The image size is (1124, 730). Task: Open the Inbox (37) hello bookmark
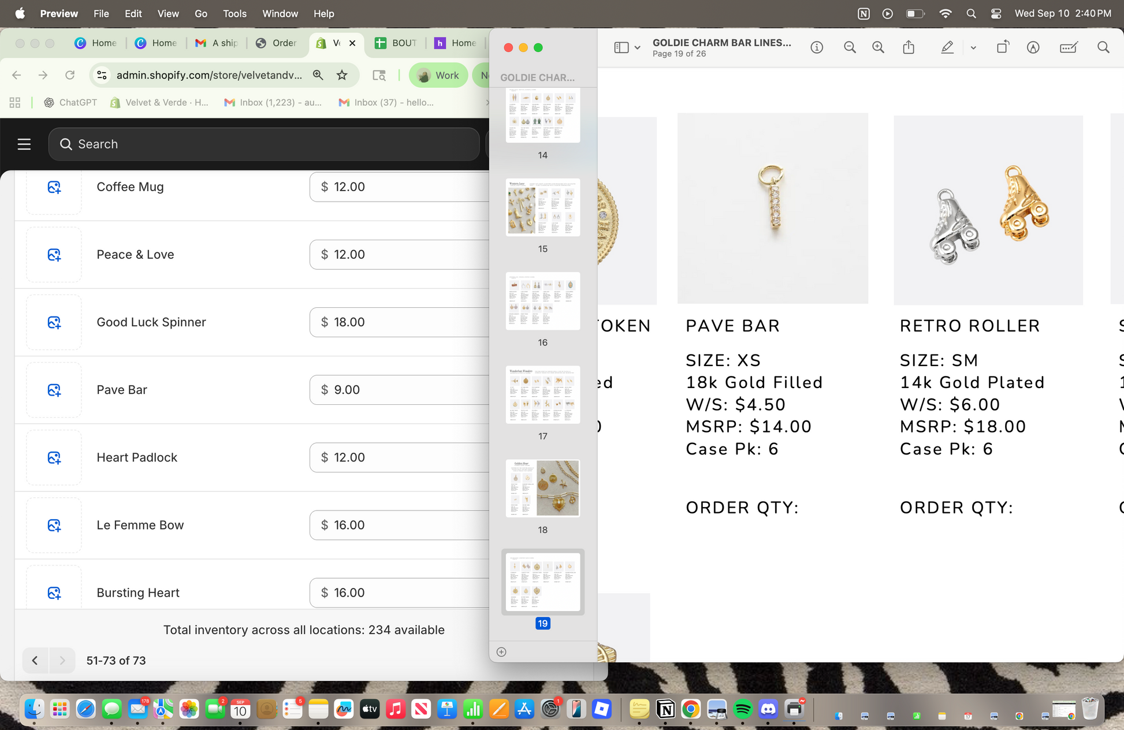[386, 102]
